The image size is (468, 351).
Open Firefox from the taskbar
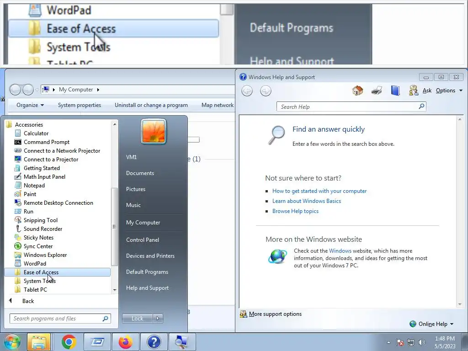point(125,342)
